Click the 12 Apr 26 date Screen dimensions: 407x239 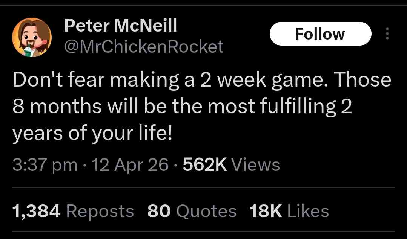click(130, 165)
